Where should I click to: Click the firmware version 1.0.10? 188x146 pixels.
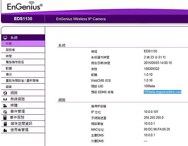pyautogui.click(x=148, y=75)
